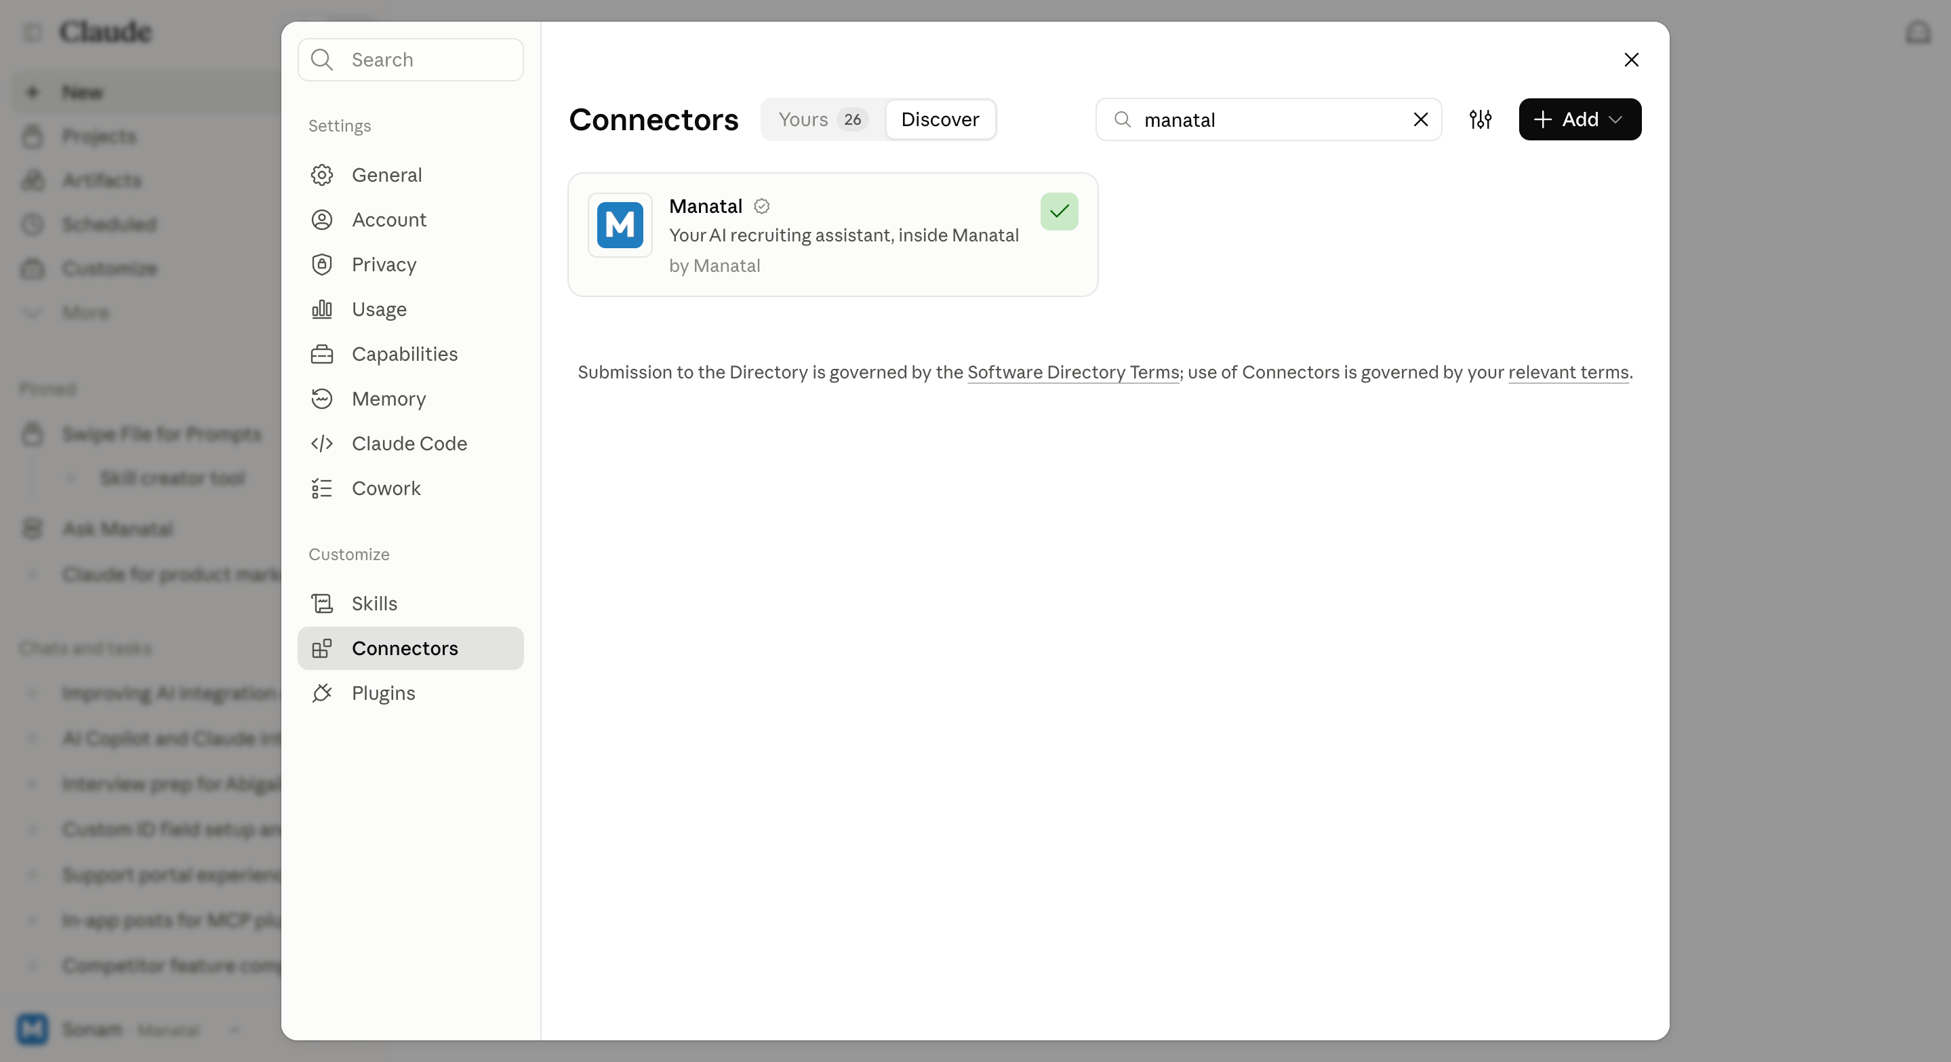Screen dimensions: 1951x1062
Task: Open Customize in the background Claude sidebar
Action: pyautogui.click(x=110, y=269)
